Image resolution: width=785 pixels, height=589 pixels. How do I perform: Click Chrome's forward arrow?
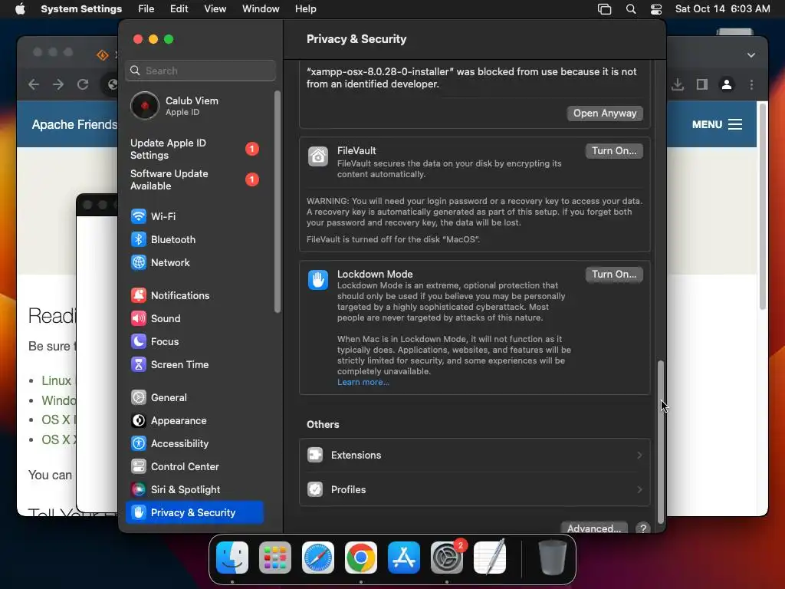pyautogui.click(x=58, y=84)
